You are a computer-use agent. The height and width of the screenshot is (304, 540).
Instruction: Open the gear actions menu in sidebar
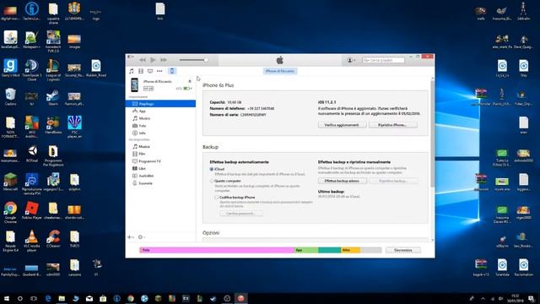pyautogui.click(x=141, y=237)
